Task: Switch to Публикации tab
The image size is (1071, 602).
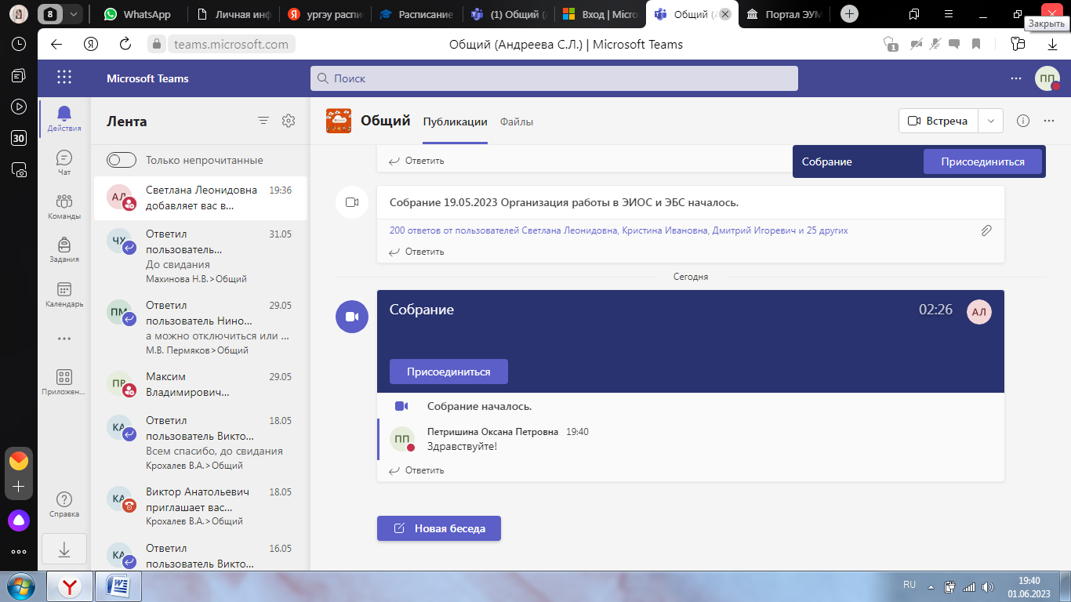Action: 456,121
